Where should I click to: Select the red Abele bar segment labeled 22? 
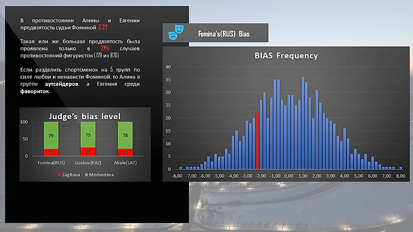click(x=124, y=152)
